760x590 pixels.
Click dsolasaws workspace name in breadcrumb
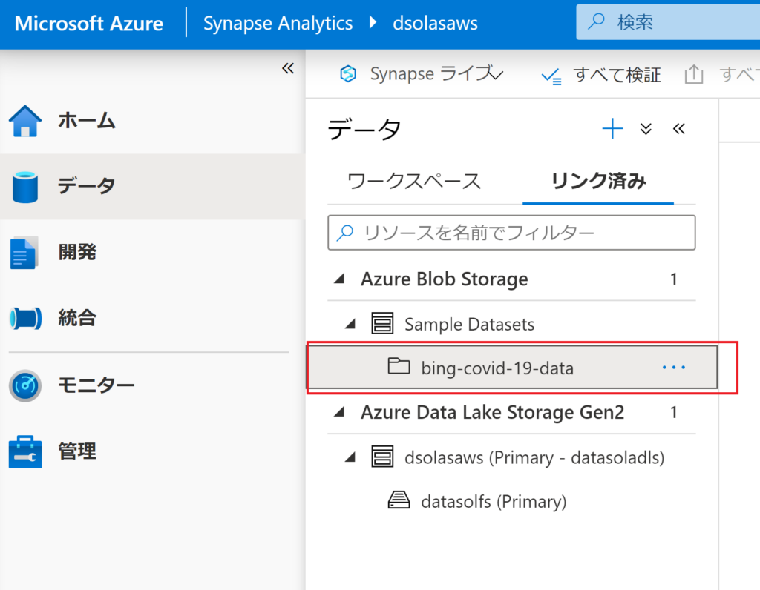(435, 23)
